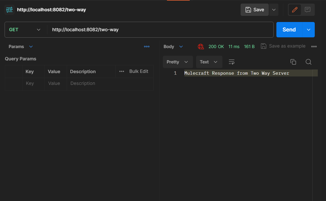326x201 pixels.
Task: Expand the Save options arrow
Action: pyautogui.click(x=274, y=10)
